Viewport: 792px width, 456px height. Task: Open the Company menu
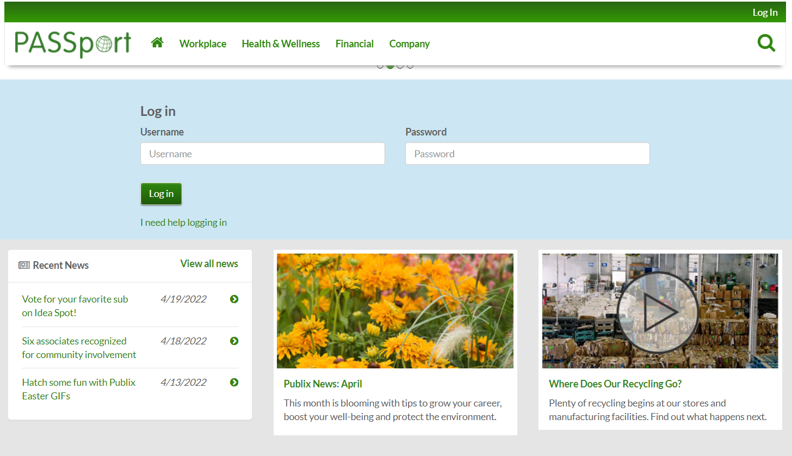pyautogui.click(x=410, y=44)
